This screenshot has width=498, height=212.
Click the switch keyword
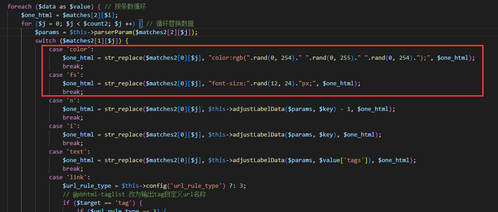(45, 40)
